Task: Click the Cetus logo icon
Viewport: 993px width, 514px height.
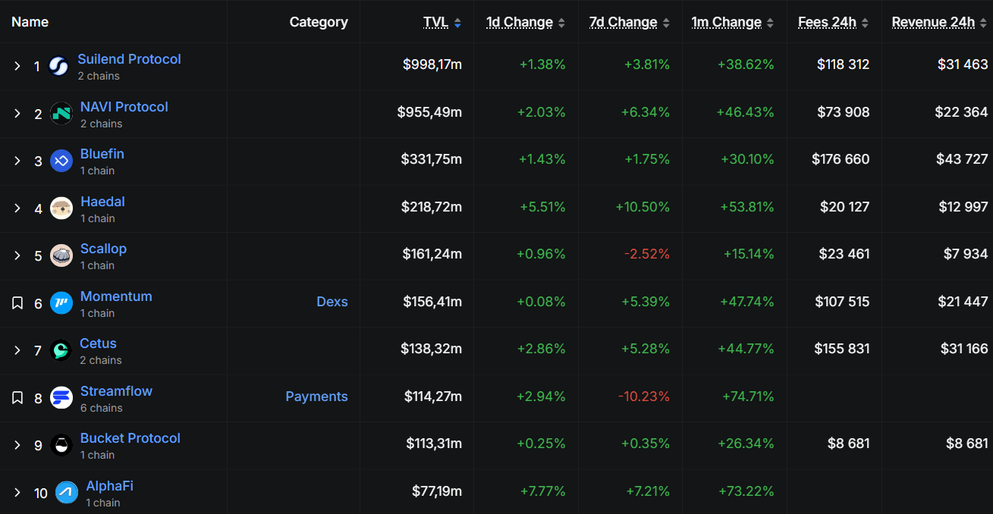Action: 61,350
